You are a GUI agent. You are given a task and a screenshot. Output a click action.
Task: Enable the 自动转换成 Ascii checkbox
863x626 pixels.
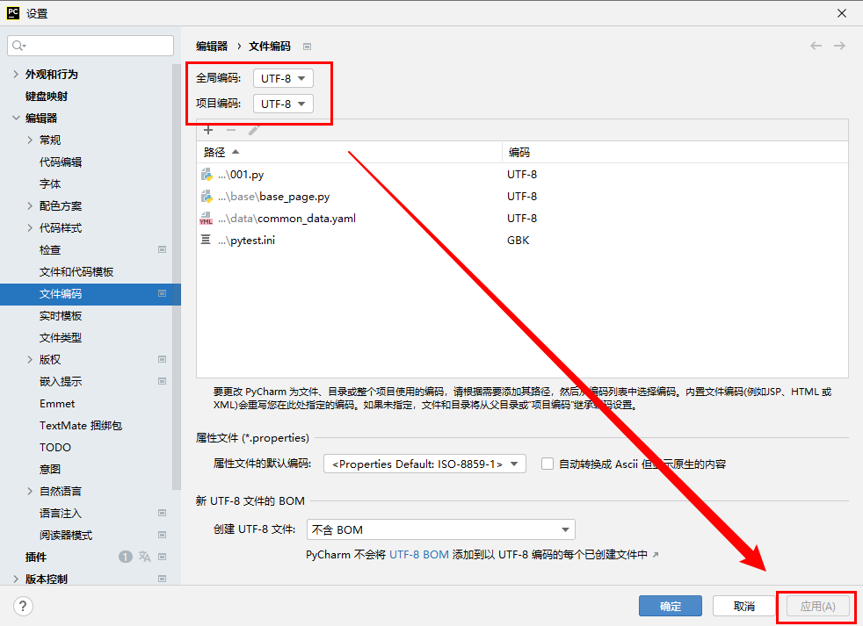point(548,464)
